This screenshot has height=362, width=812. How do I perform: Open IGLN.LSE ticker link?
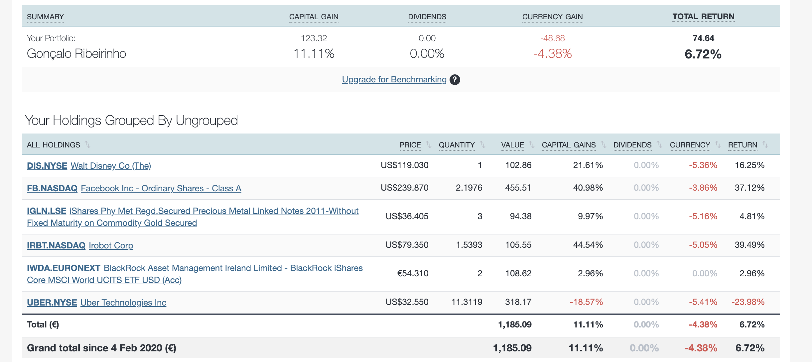(47, 211)
